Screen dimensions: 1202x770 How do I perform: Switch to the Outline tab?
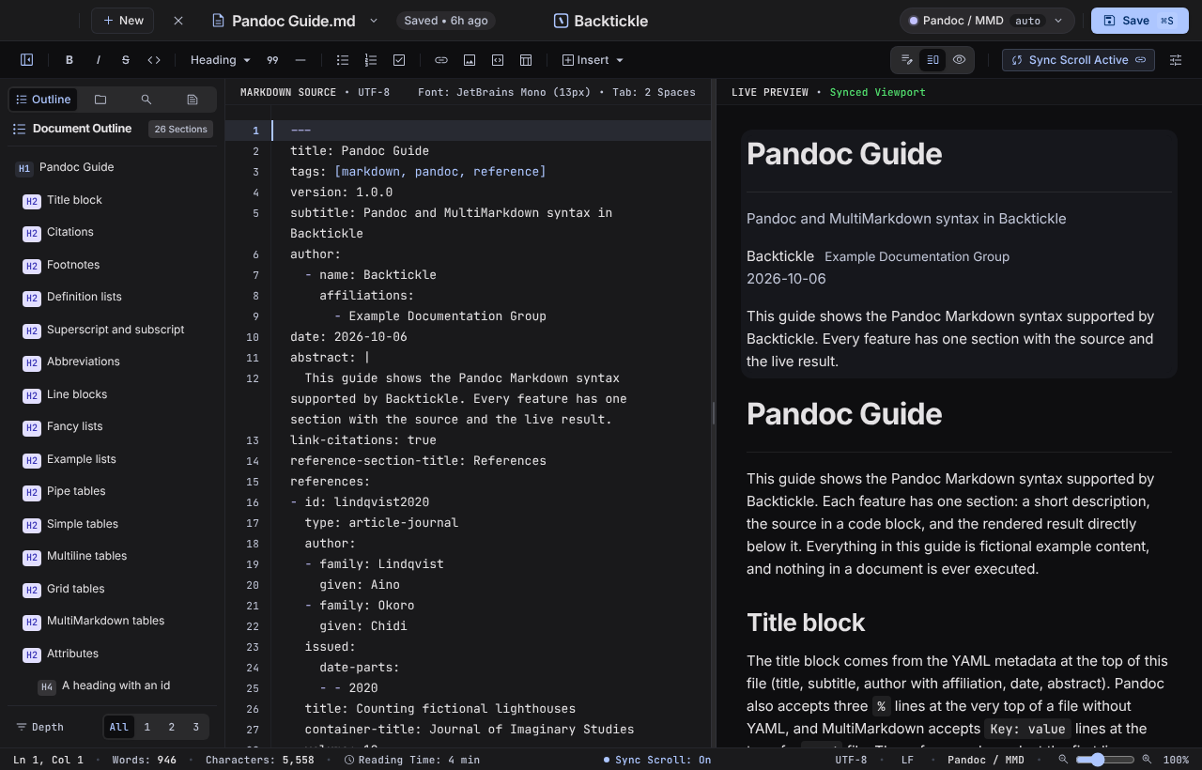(x=43, y=100)
